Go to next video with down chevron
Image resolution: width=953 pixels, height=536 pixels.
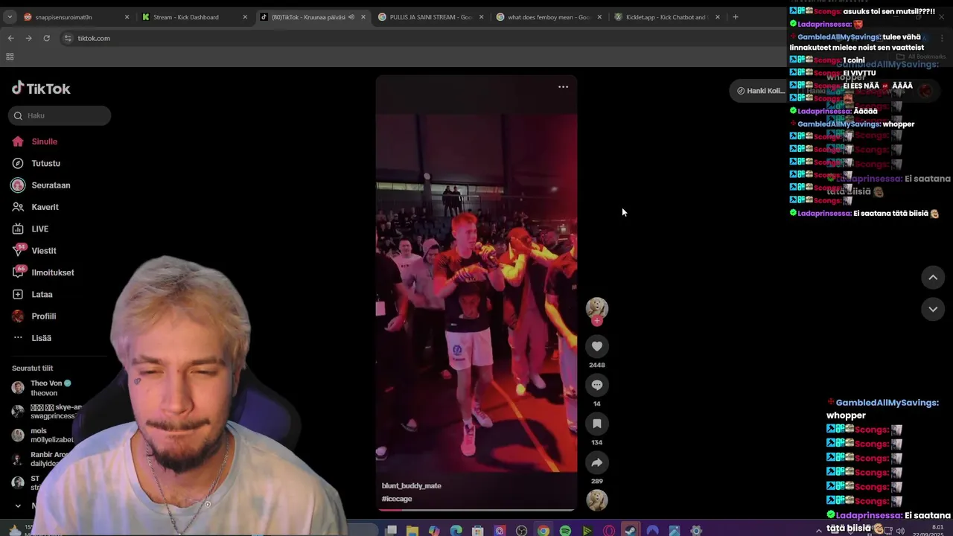[933, 309]
